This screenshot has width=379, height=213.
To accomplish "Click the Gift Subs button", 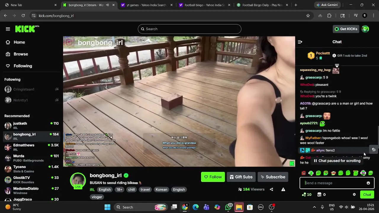I will [x=241, y=177].
